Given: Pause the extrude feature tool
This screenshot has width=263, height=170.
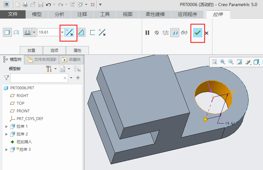Looking at the screenshot, I should pos(147,33).
